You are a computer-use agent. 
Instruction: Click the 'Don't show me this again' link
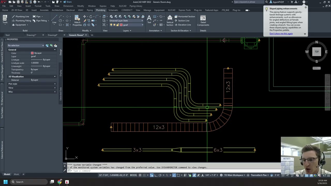(281, 34)
